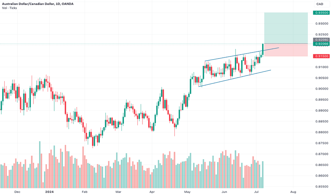331x195 pixels.
Task: Click the latest green breakout candle
Action: coord(263,50)
